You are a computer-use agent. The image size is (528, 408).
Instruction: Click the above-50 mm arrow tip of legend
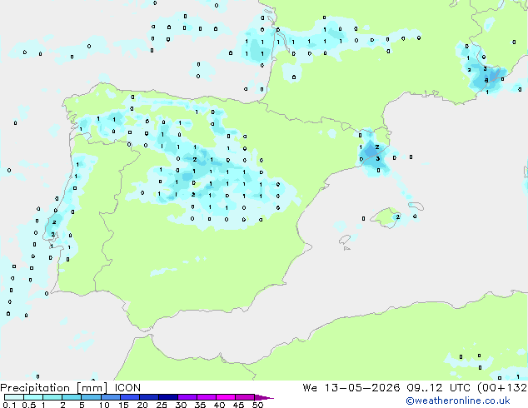click(264, 397)
